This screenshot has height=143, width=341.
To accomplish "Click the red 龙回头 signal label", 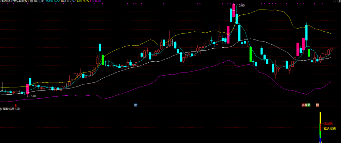I will [x=328, y=124].
